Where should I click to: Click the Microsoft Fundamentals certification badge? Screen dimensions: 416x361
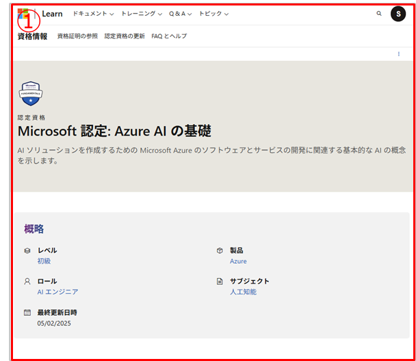pyautogui.click(x=31, y=94)
